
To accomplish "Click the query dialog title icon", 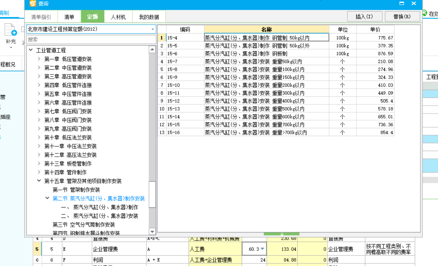I will [33, 4].
